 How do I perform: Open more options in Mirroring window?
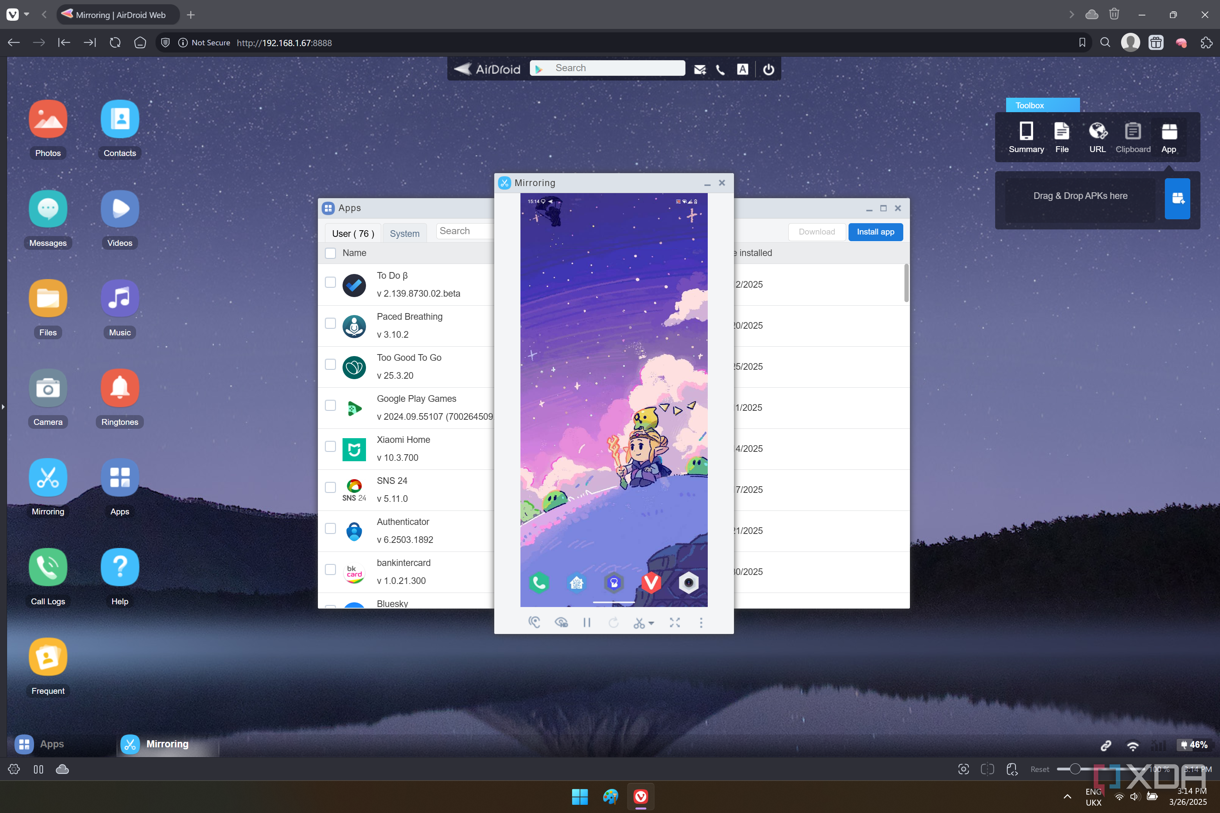(x=701, y=622)
